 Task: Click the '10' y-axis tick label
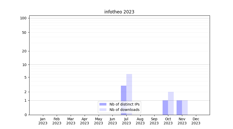(x=24, y=65)
